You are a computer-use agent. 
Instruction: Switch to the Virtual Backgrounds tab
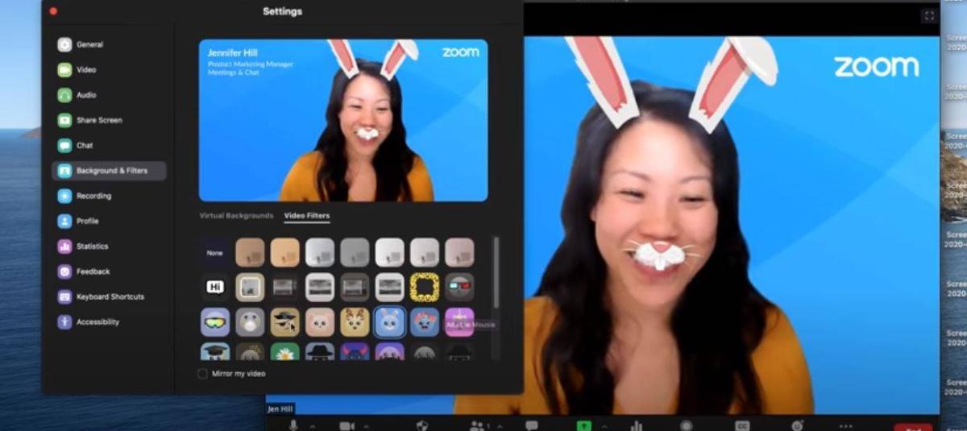click(236, 216)
